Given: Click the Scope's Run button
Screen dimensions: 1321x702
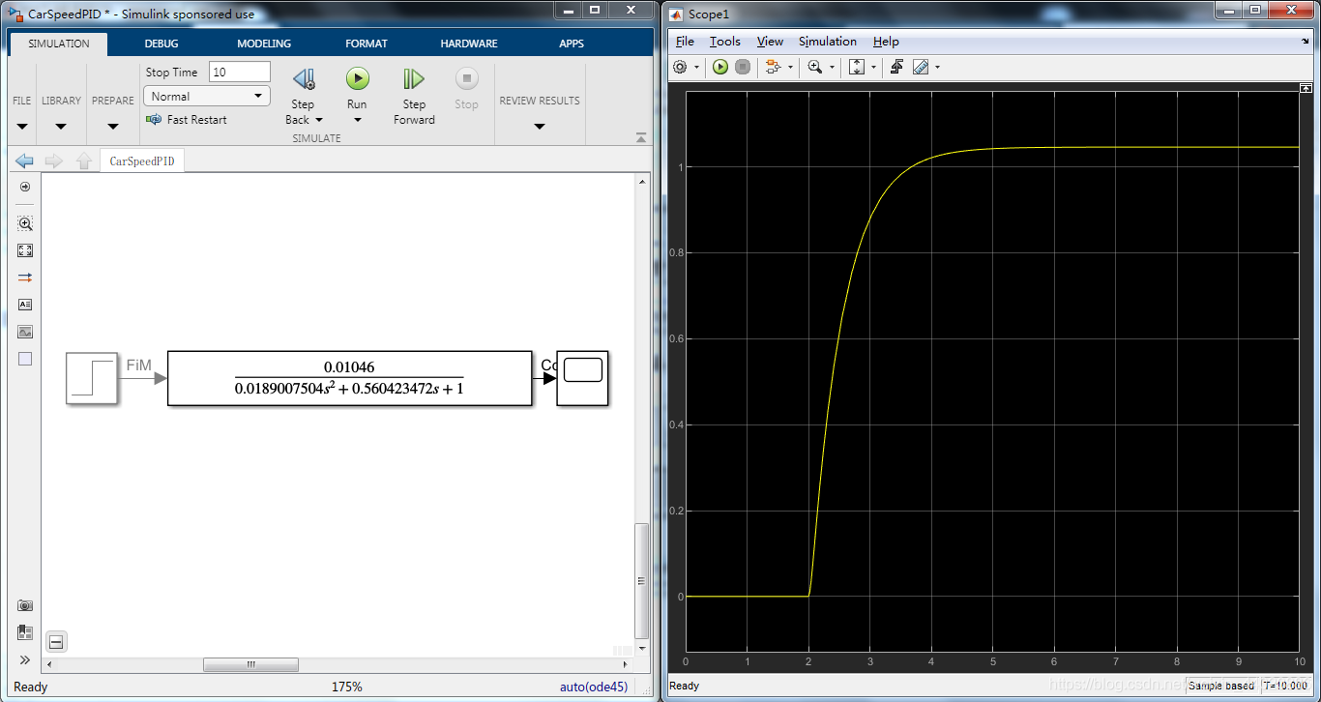Looking at the screenshot, I should pyautogui.click(x=720, y=67).
